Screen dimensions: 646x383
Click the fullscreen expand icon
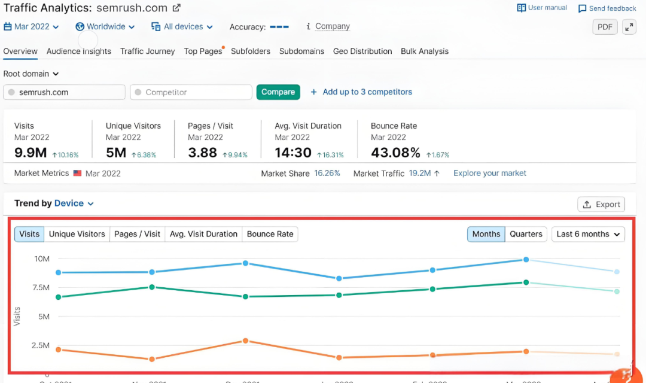(x=629, y=27)
